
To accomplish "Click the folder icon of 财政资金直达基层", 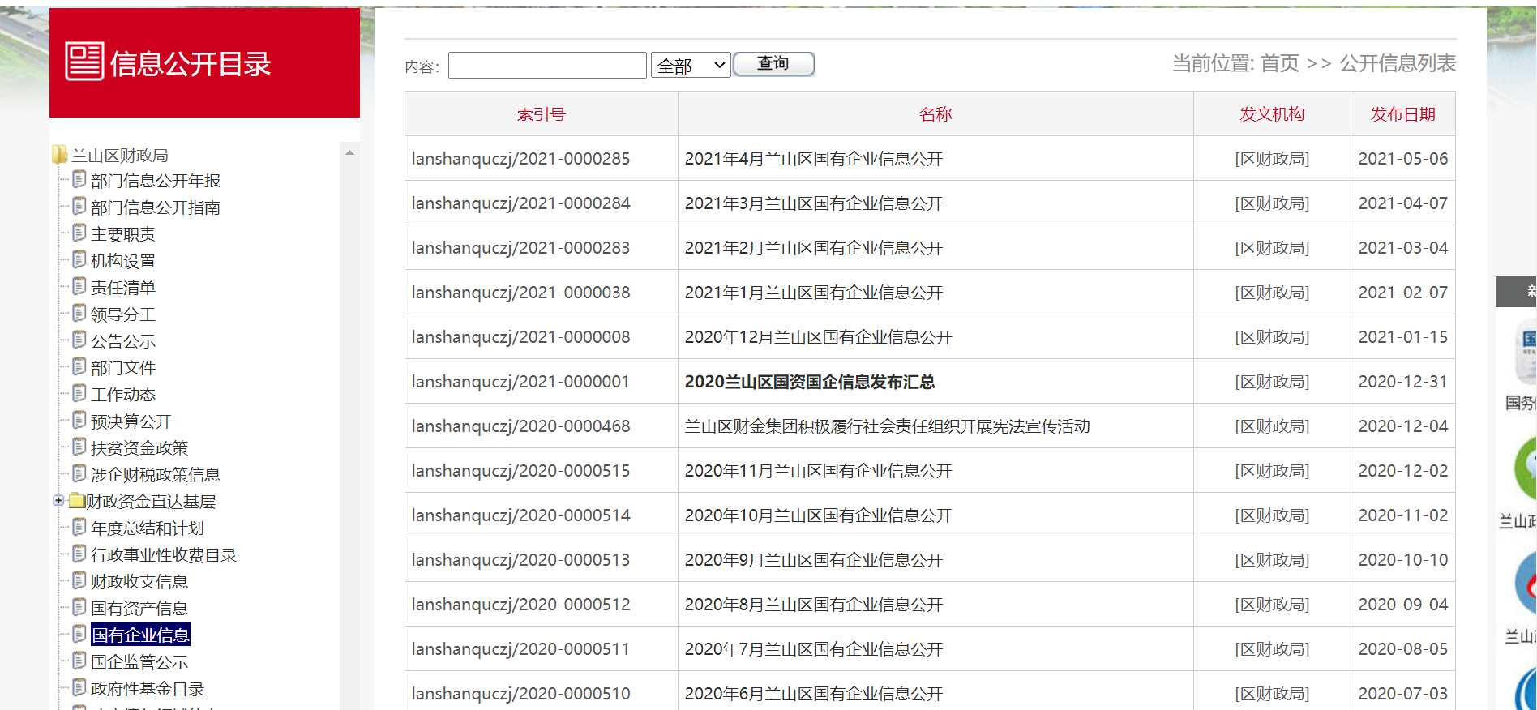I will 77,500.
